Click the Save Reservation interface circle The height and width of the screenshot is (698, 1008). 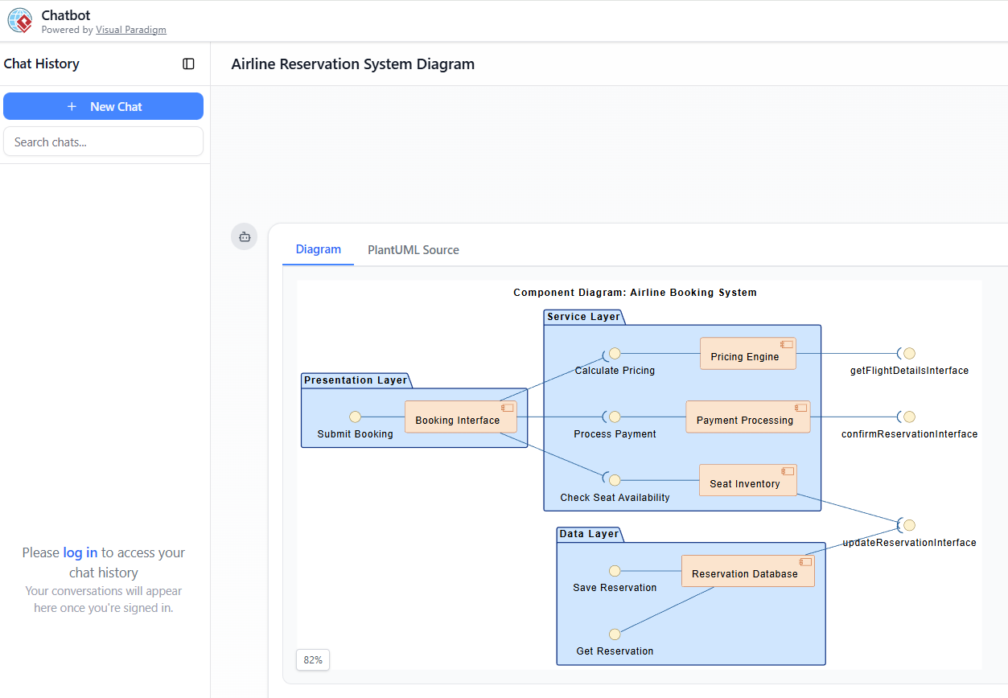615,571
